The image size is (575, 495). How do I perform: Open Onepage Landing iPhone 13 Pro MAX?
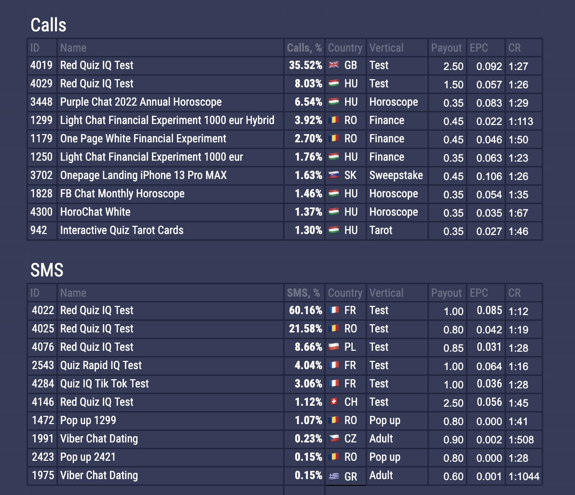pos(143,175)
